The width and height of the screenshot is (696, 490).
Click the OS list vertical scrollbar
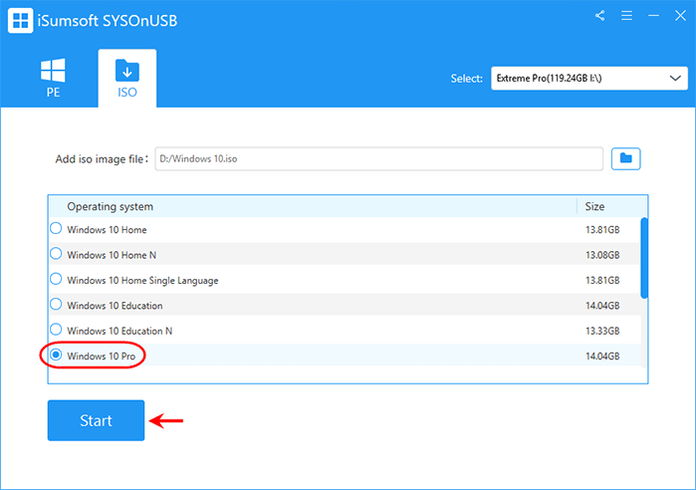pos(644,258)
